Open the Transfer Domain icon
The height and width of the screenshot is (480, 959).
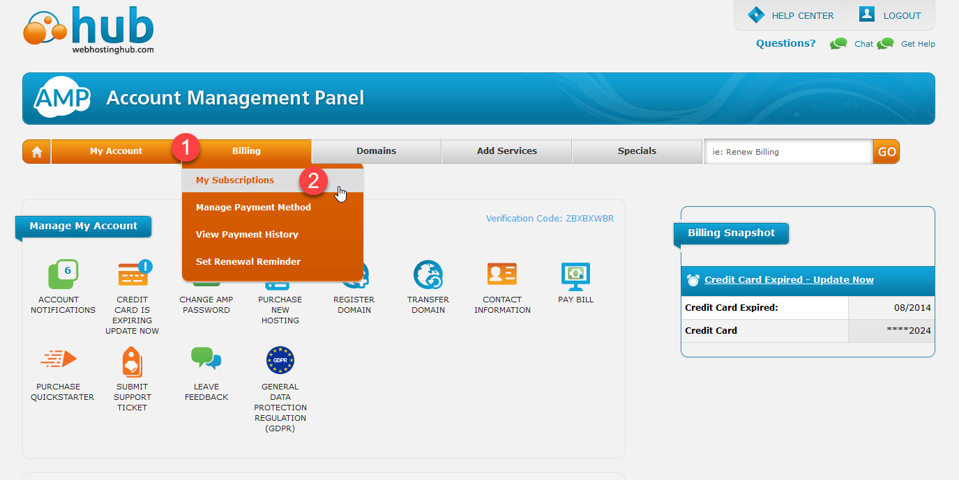[428, 274]
